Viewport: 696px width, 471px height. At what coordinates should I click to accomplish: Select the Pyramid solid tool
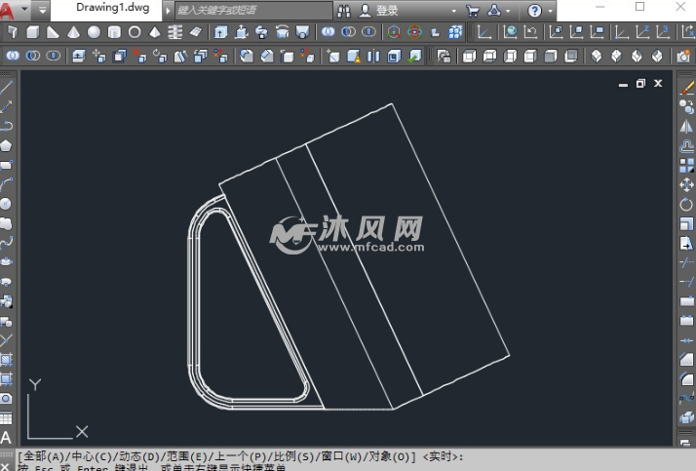[155, 32]
